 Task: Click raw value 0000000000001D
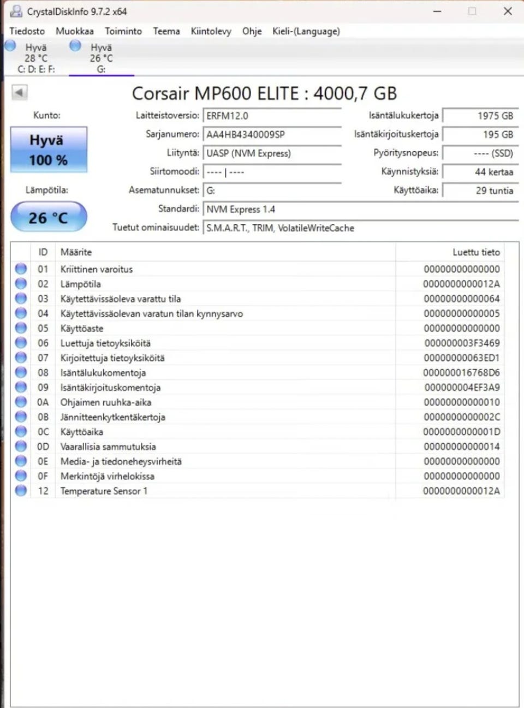[x=462, y=431]
